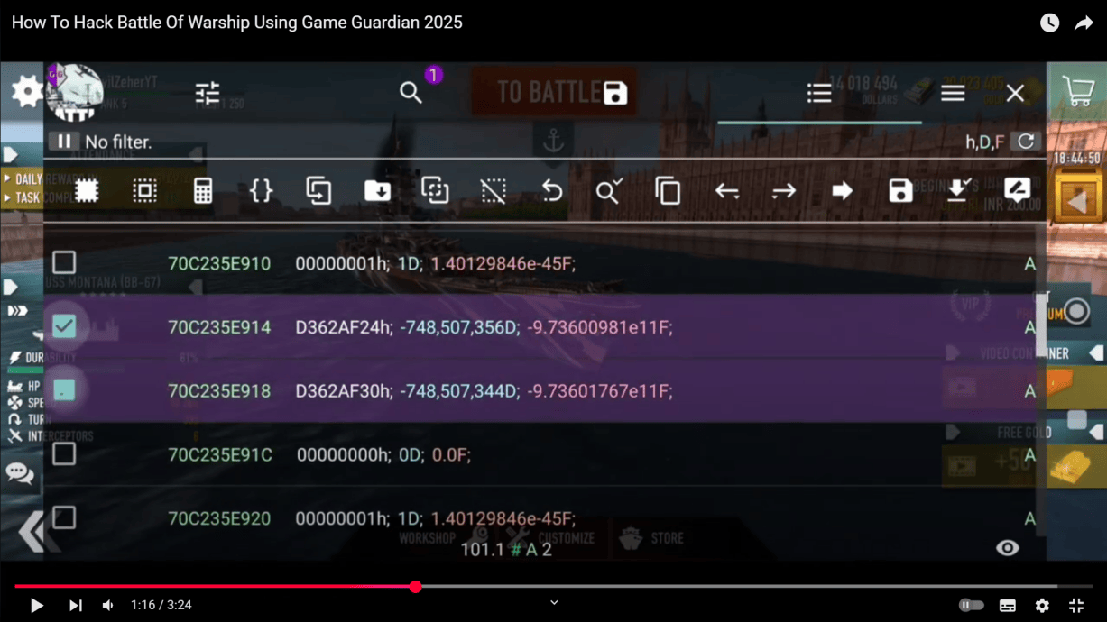Click the WORKSHOP button in game
The width and height of the screenshot is (1107, 622).
(428, 538)
